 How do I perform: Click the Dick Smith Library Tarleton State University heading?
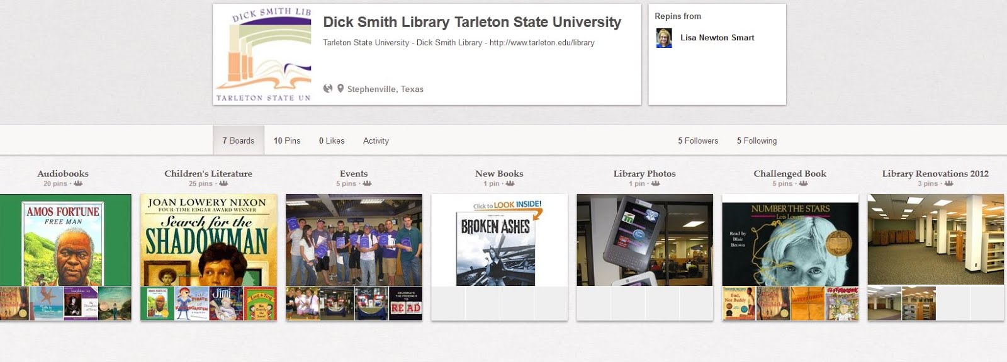coord(472,22)
